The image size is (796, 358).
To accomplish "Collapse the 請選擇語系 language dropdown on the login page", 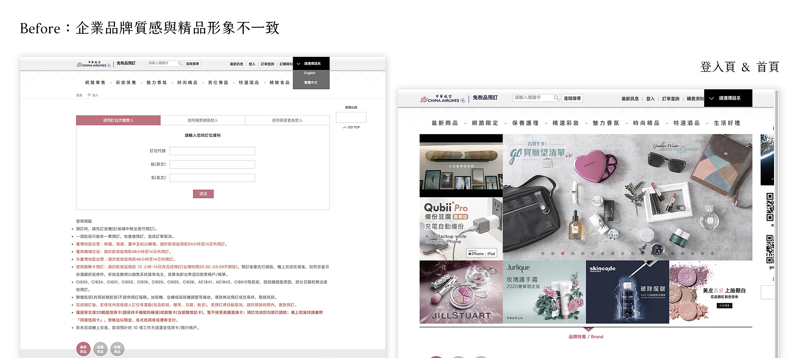I will tap(311, 64).
